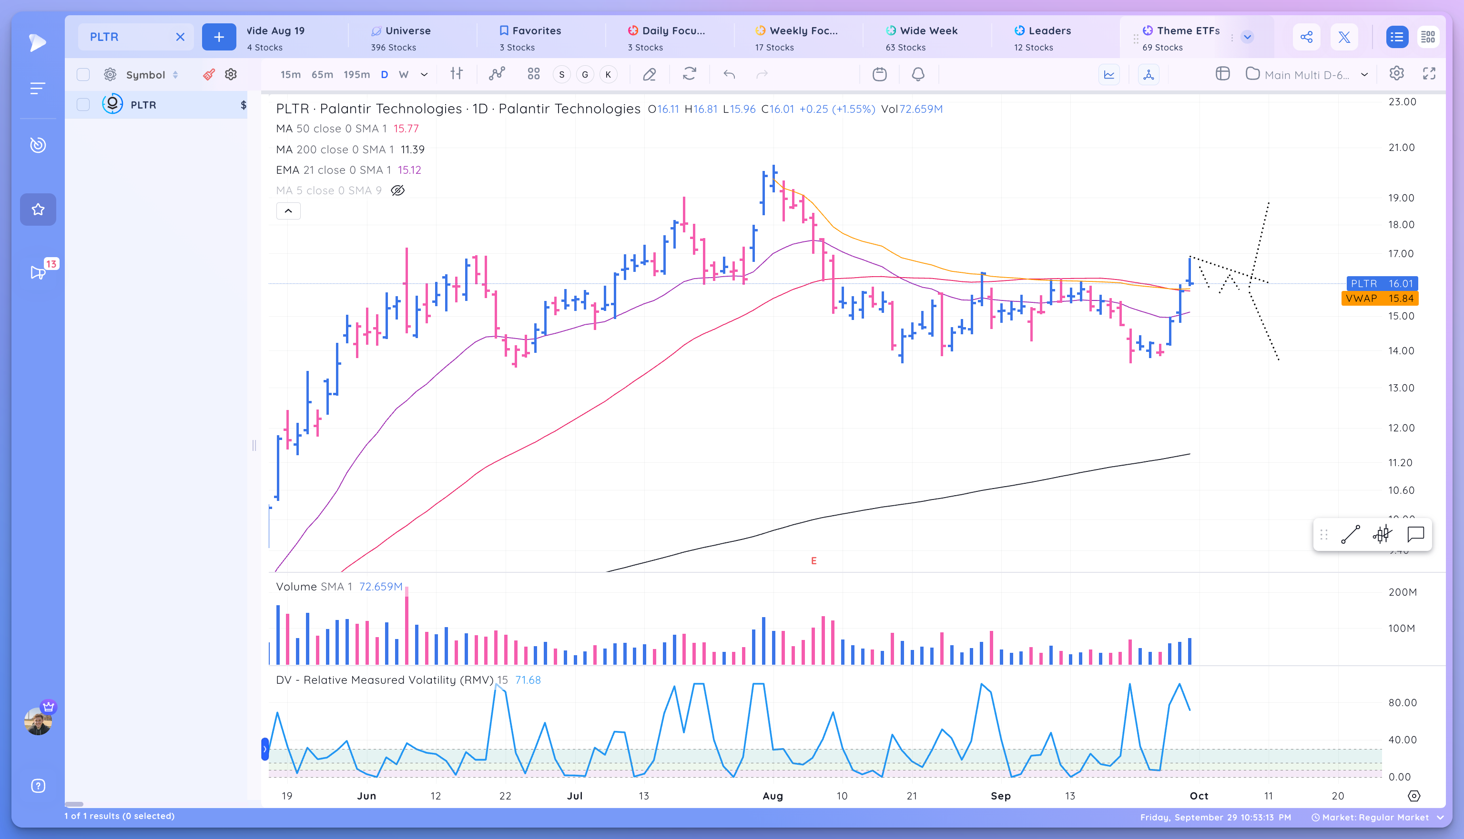The image size is (1464, 839).
Task: Toggle the network nodes view button
Action: 1148,74
